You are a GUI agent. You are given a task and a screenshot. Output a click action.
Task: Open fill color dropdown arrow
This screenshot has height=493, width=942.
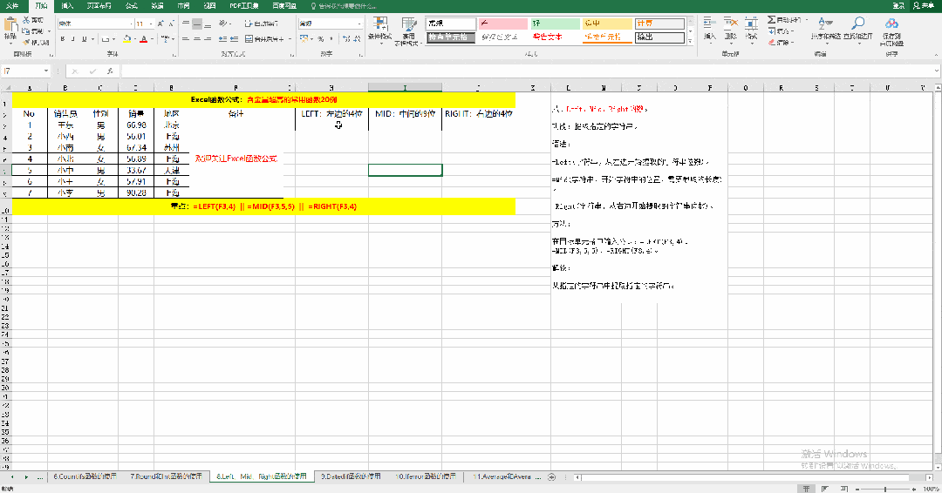tap(134, 39)
